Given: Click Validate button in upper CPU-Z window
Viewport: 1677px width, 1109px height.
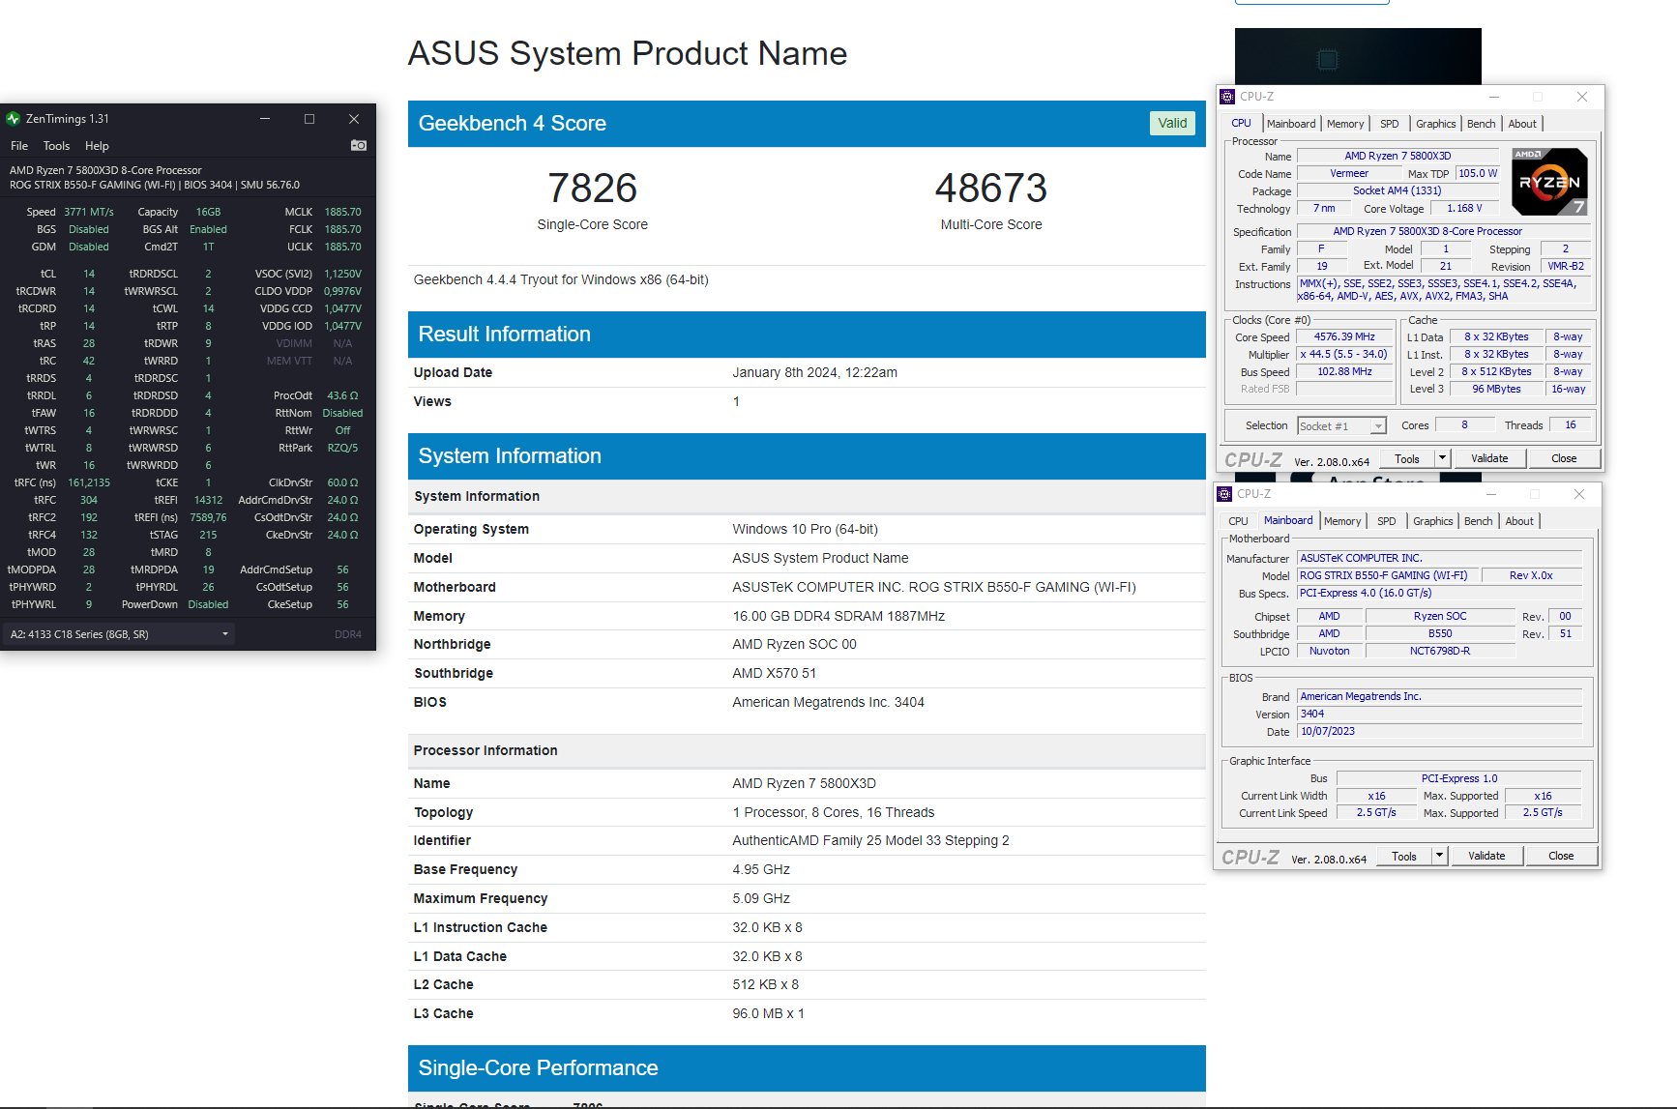Looking at the screenshot, I should pyautogui.click(x=1489, y=458).
